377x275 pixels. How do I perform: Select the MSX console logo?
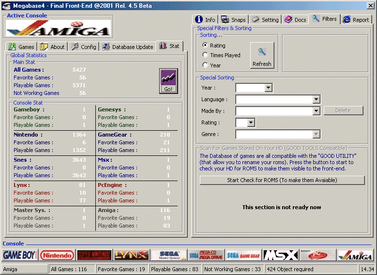(281, 255)
